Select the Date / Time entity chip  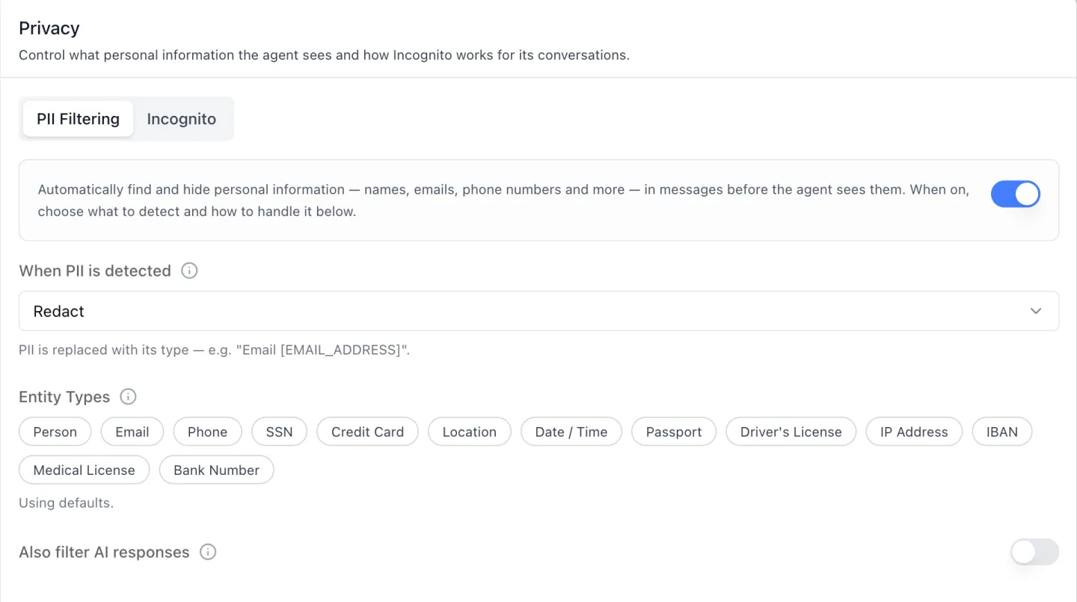571,431
